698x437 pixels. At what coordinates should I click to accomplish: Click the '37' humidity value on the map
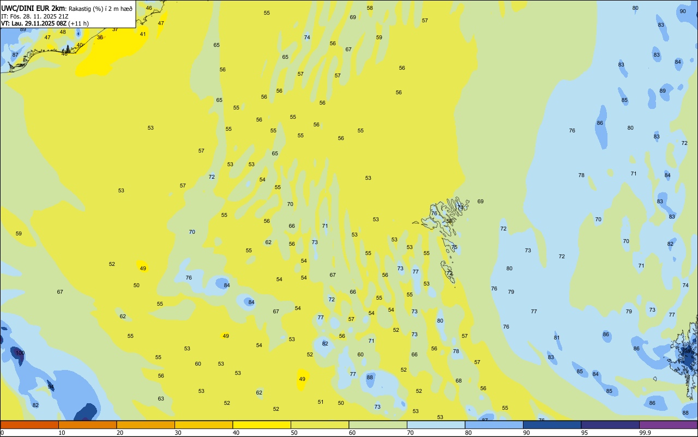115,29
